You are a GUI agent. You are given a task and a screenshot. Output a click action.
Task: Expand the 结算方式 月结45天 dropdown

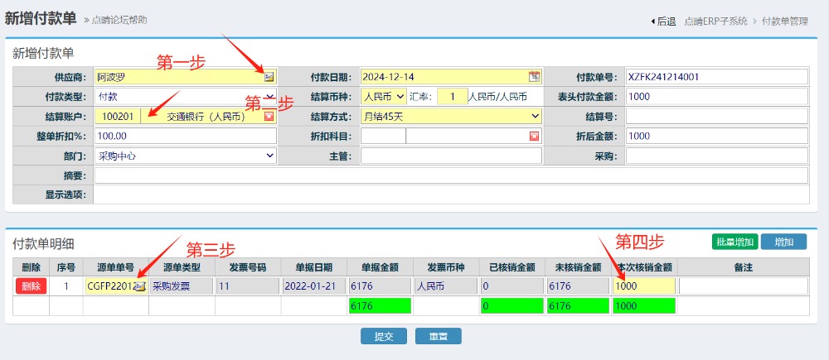pyautogui.click(x=451, y=117)
